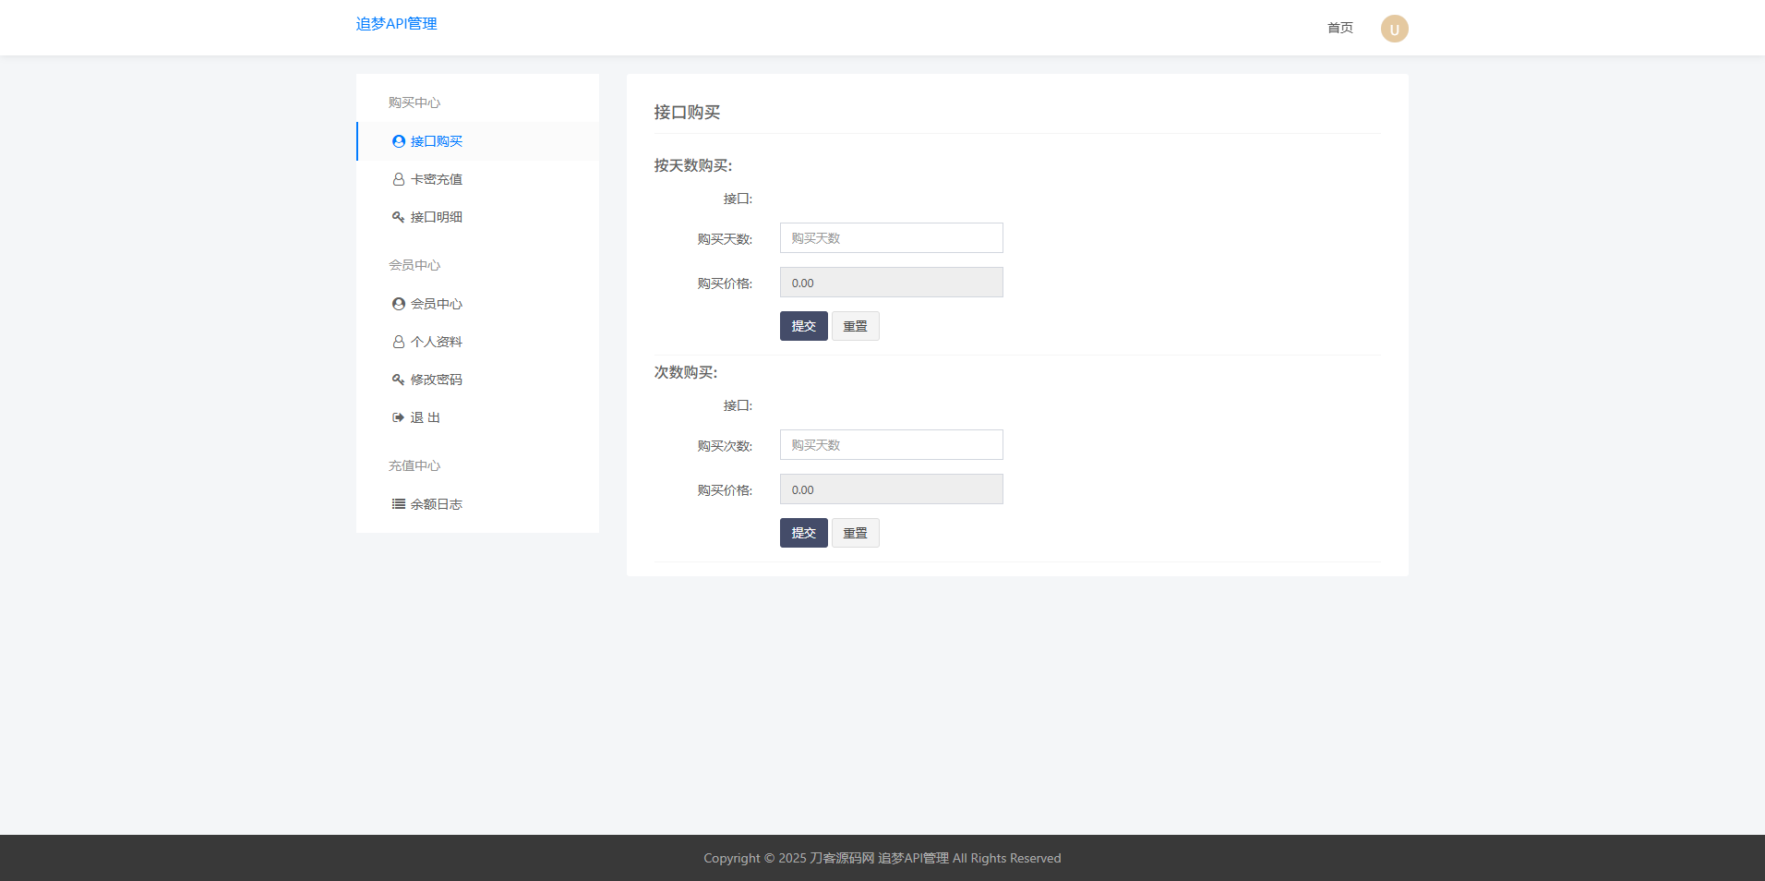Viewport: 1765px width, 881px height.
Task: Click the 卡密充值 user outline icon
Action: pyautogui.click(x=398, y=178)
